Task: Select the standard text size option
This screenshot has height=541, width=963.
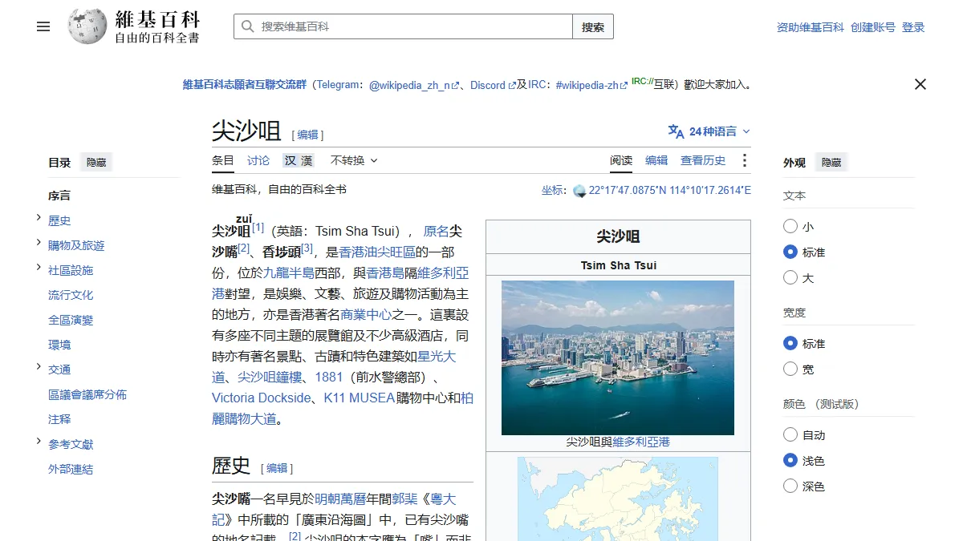Action: pyautogui.click(x=790, y=252)
